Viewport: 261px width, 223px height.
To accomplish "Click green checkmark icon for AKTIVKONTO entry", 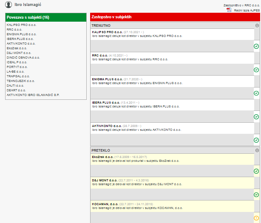I will coord(256,140).
